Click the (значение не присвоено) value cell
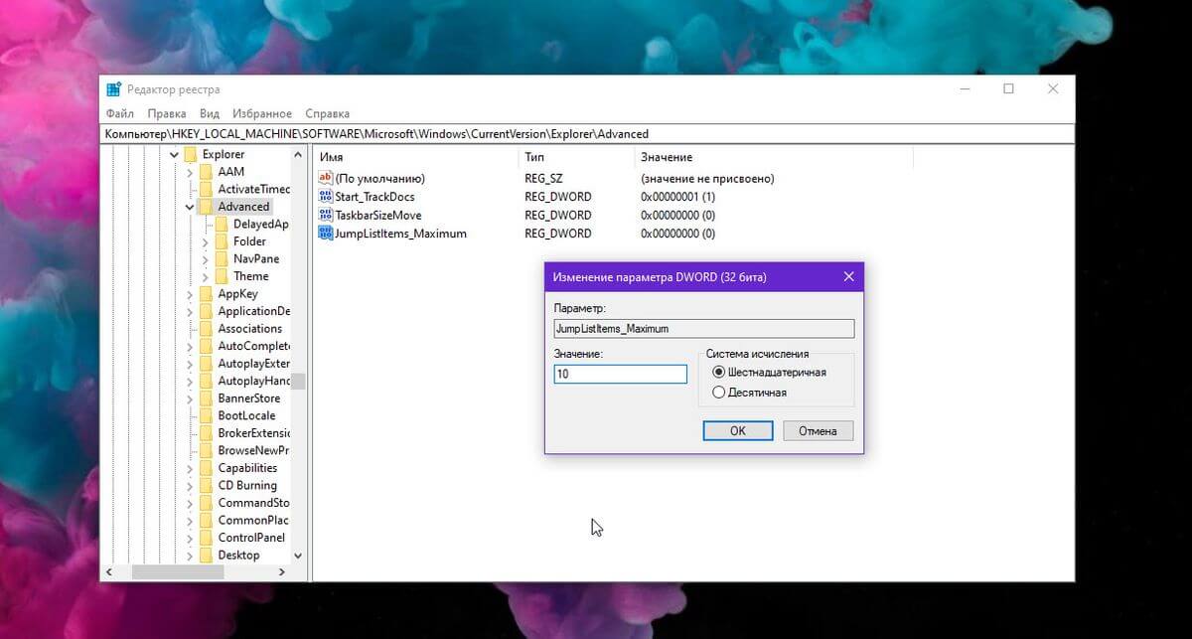Image resolution: width=1192 pixels, height=639 pixels. click(707, 178)
